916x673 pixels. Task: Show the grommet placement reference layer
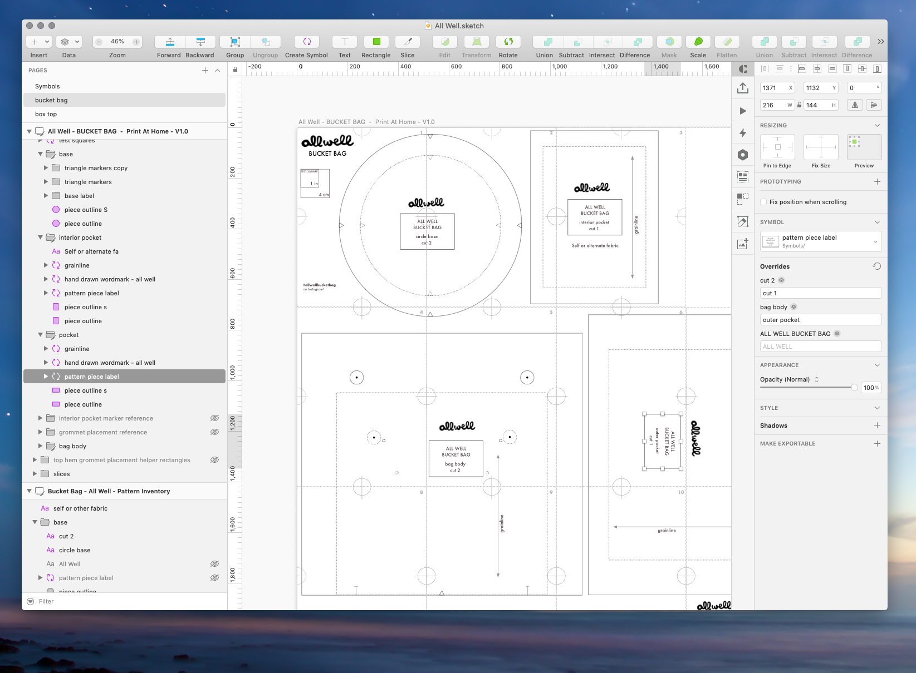[x=214, y=432]
